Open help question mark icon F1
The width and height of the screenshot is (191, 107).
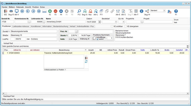pyautogui.click(x=176, y=11)
